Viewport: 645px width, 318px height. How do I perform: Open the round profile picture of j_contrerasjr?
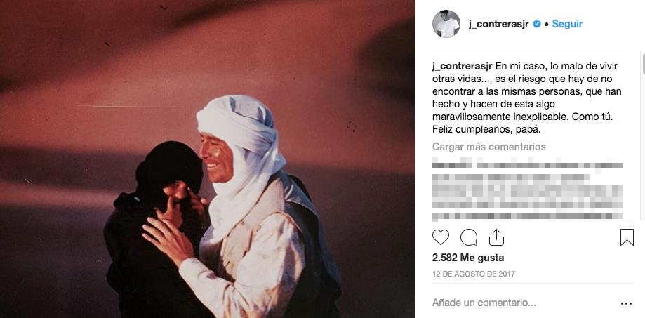point(446,24)
